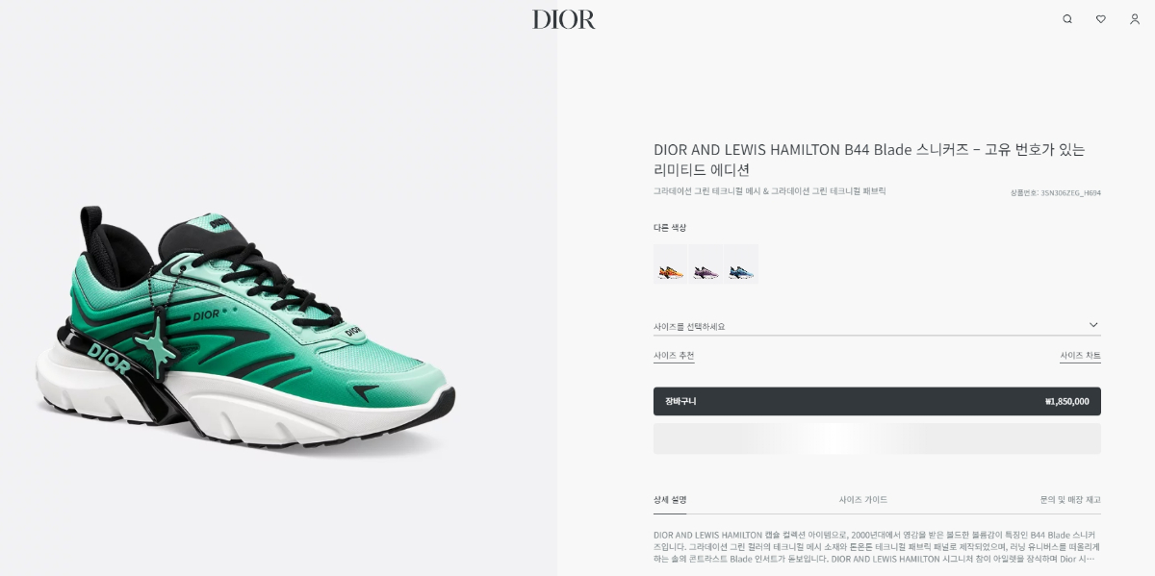This screenshot has width=1155, height=576.
Task: Select the 문의 및 매장 재고 tab
Action: point(1070,500)
